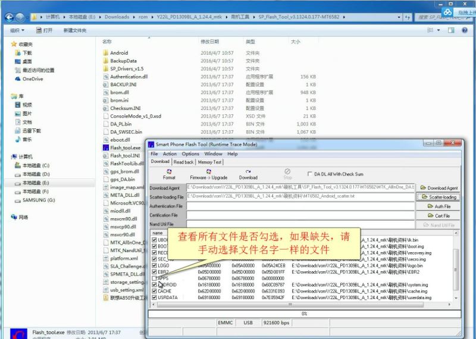Click the disabled Stop icon
This screenshot has height=339, width=476.
pyautogui.click(x=287, y=171)
